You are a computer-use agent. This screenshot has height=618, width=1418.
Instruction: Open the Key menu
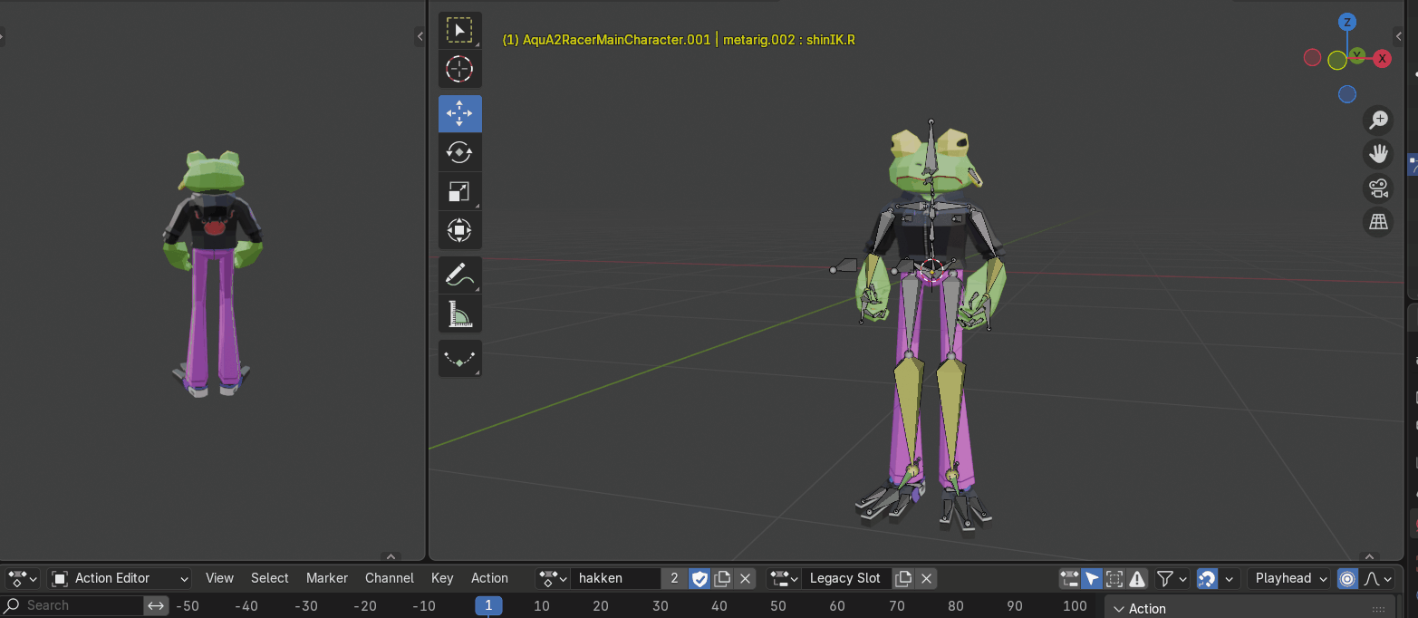point(441,578)
